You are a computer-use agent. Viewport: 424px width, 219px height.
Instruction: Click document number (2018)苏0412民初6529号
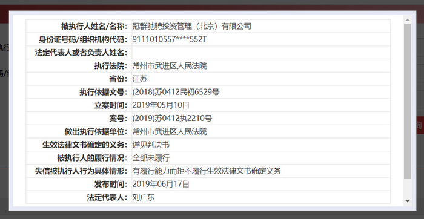(176, 92)
